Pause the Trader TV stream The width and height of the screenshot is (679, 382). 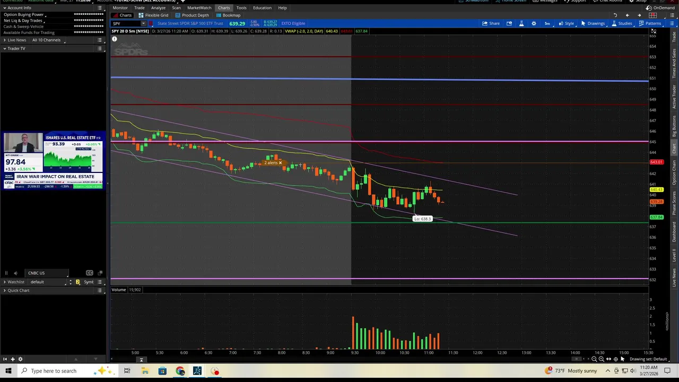(6, 273)
